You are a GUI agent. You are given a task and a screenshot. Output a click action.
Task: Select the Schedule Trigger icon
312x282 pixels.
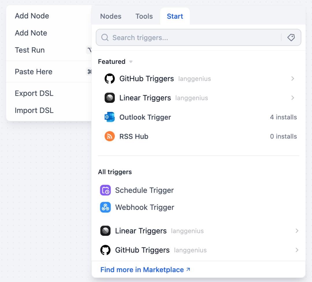point(105,190)
